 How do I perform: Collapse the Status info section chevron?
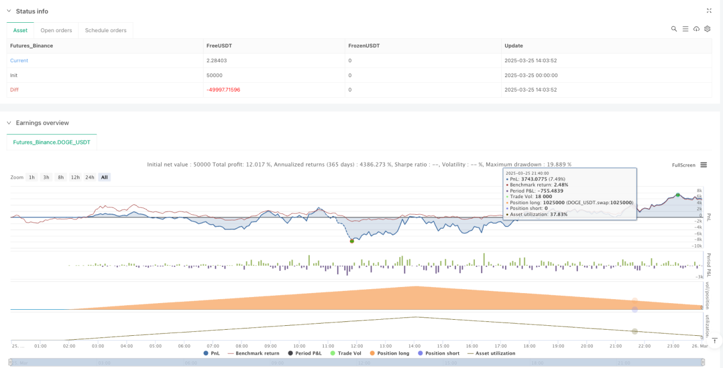[8, 11]
